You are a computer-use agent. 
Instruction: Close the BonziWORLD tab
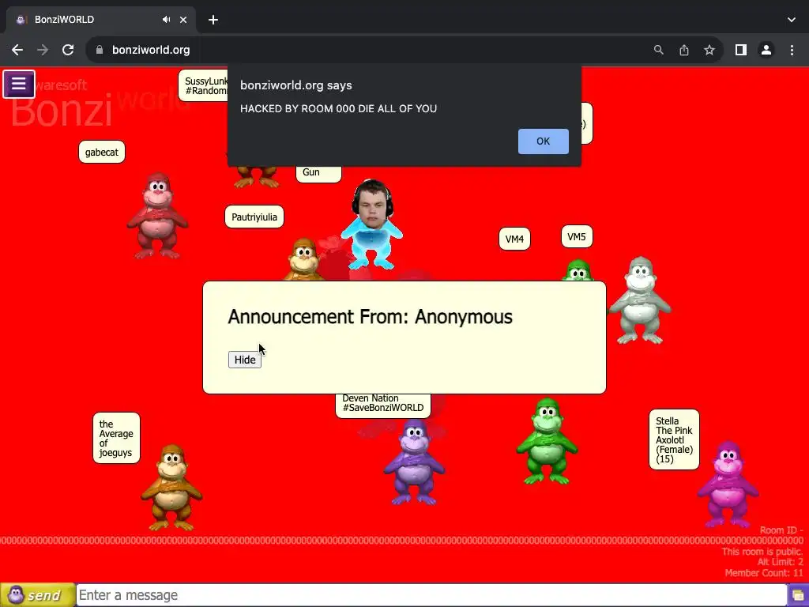(183, 20)
